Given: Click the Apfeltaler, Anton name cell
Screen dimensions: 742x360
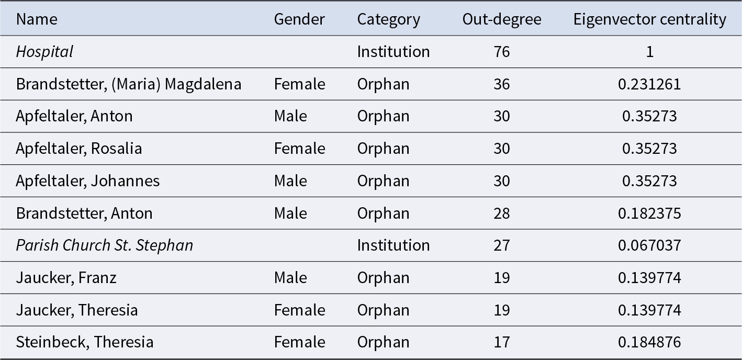Looking at the screenshot, I should (x=74, y=116).
